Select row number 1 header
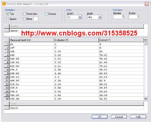Image resolution: width=151 pixels, height=122 pixels. 7,44
